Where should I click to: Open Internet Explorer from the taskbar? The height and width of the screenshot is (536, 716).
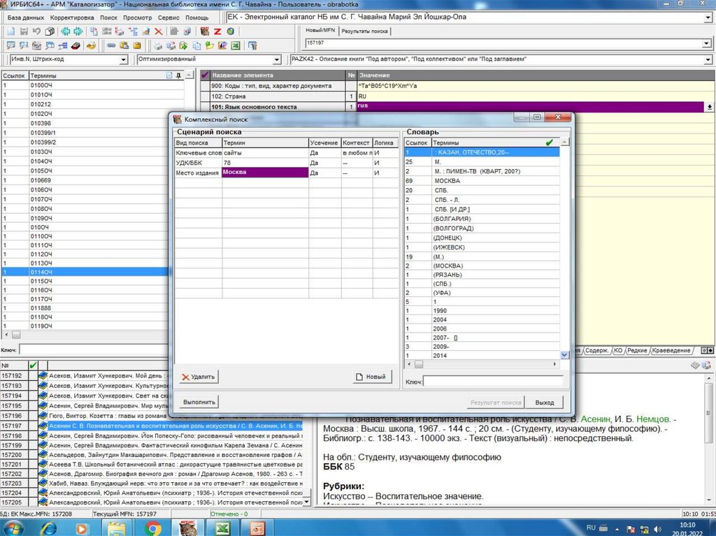[x=48, y=528]
